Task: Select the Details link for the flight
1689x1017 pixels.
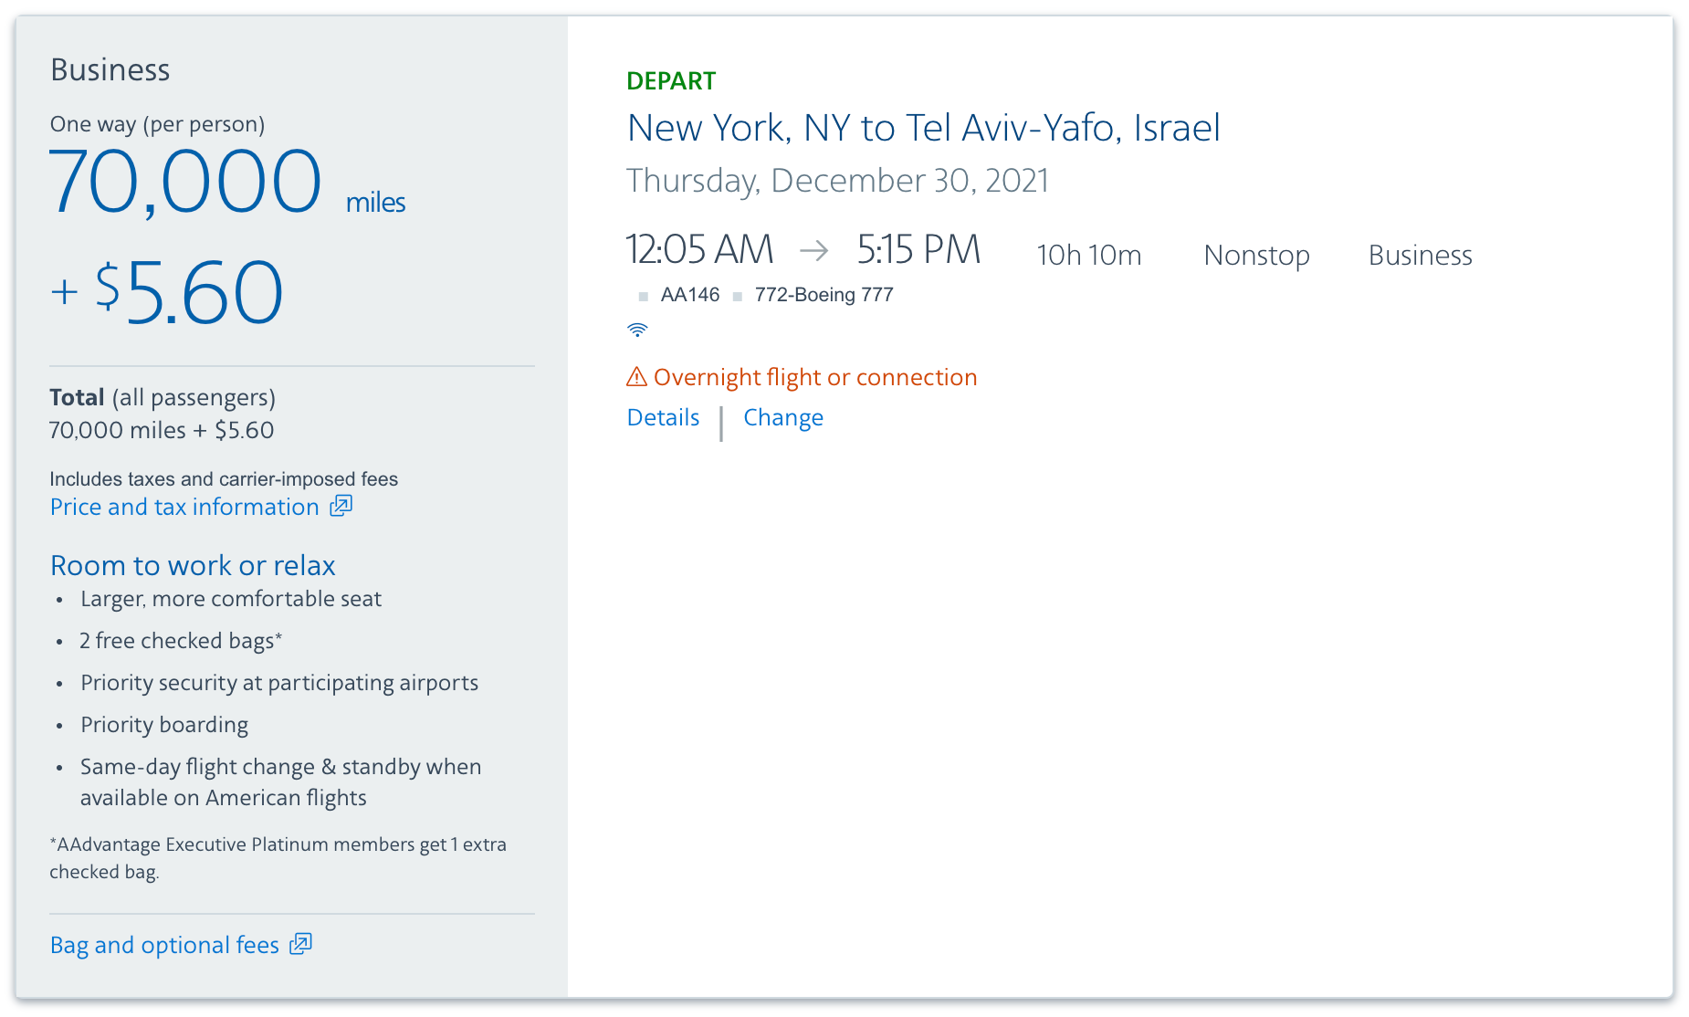Action: click(x=663, y=417)
